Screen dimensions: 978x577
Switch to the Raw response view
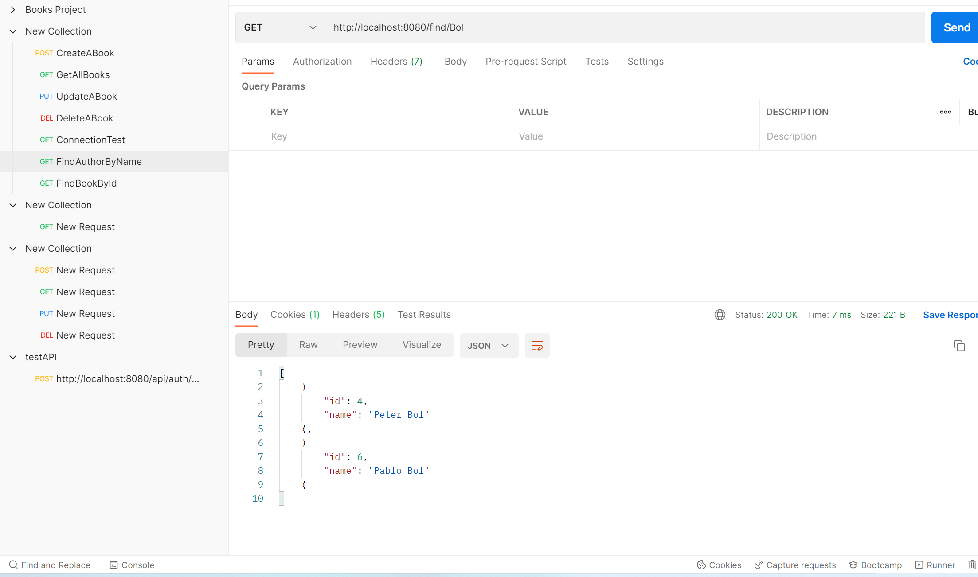click(x=309, y=344)
